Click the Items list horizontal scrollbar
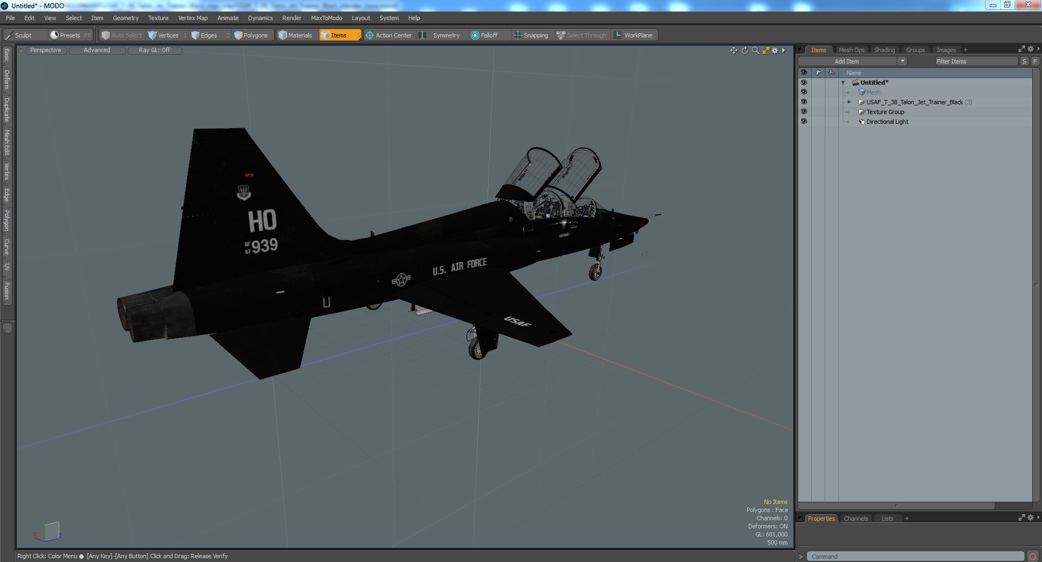Screen dimensions: 1042x562 pos(896,506)
